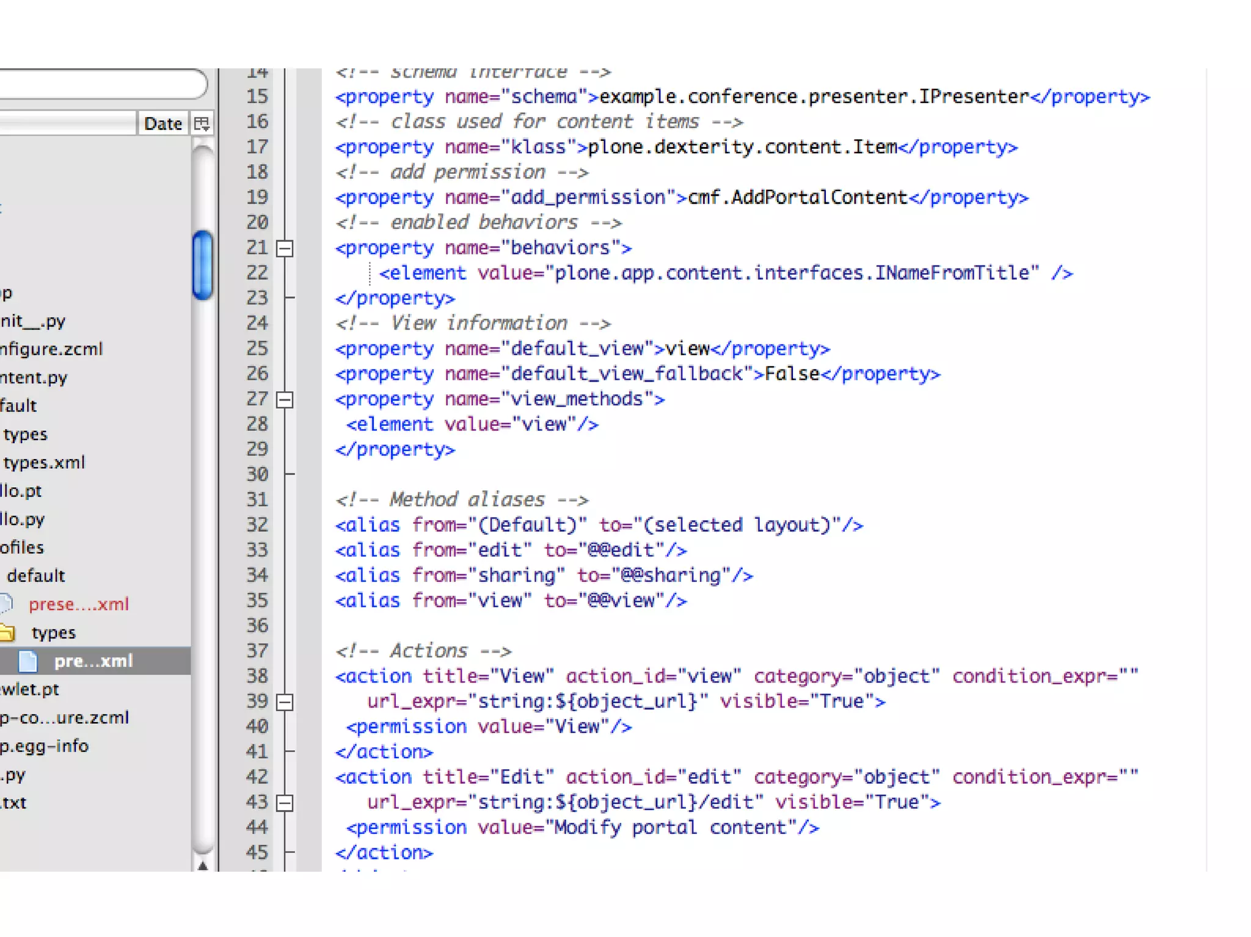
Task: Open the column options icon beside Date
Action: pos(202,124)
